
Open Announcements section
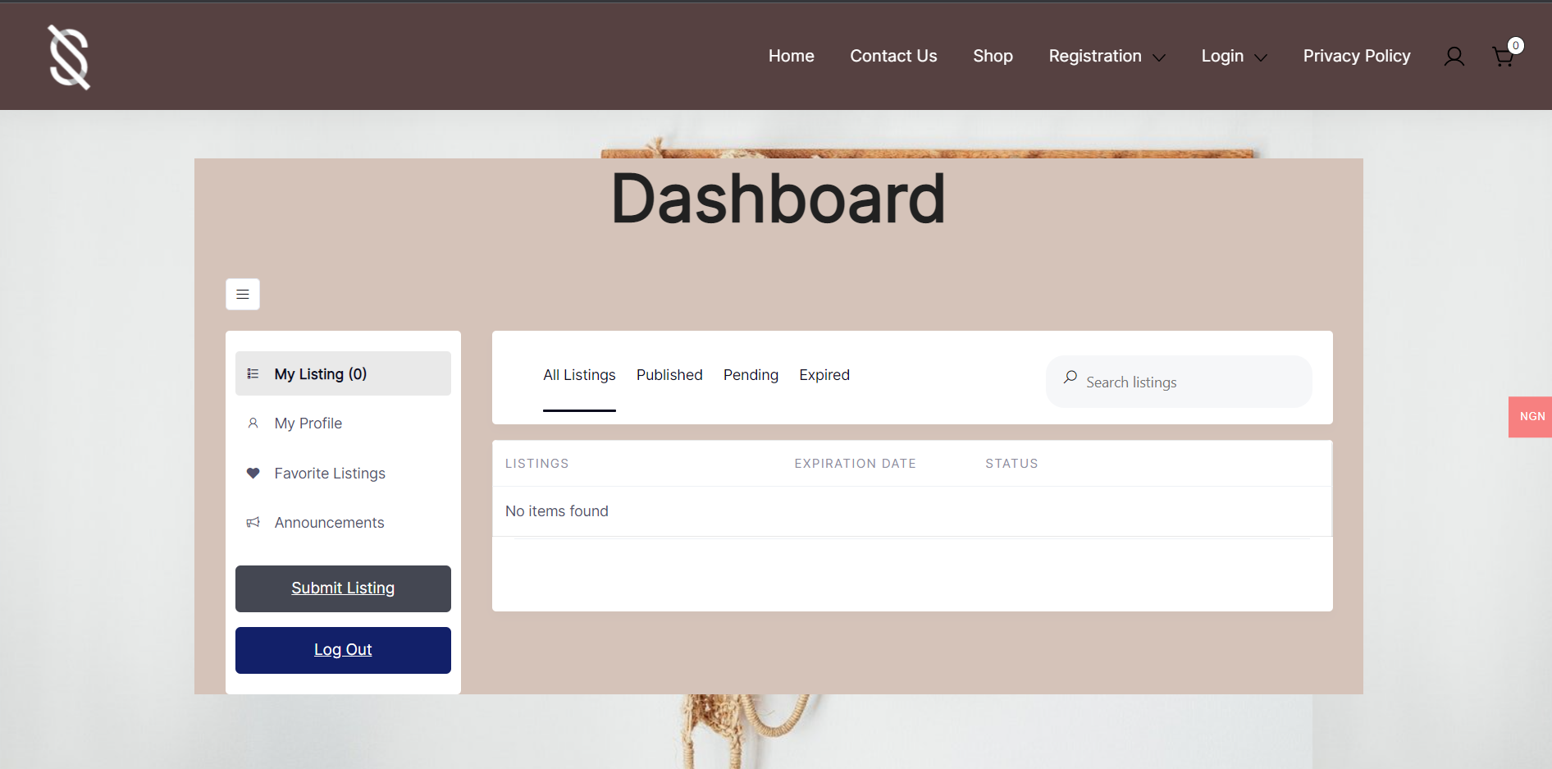tap(343, 523)
